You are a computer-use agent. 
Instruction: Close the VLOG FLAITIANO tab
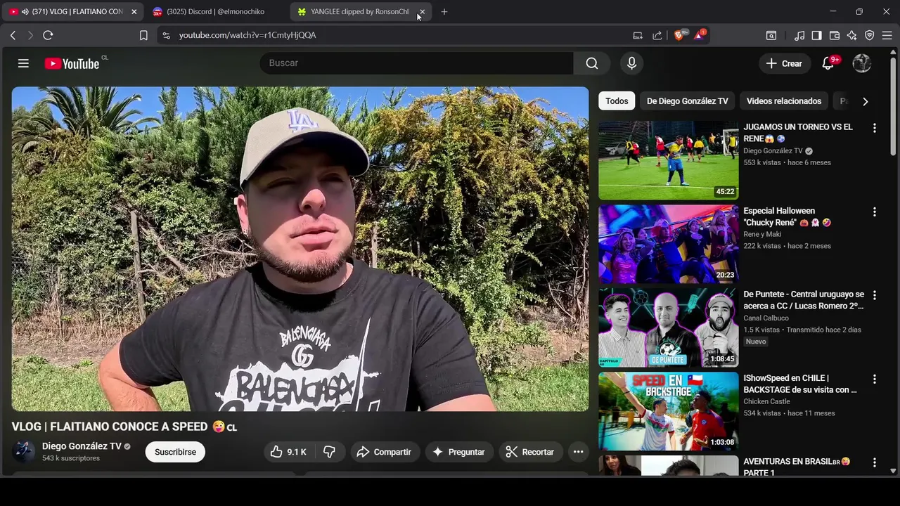click(134, 12)
